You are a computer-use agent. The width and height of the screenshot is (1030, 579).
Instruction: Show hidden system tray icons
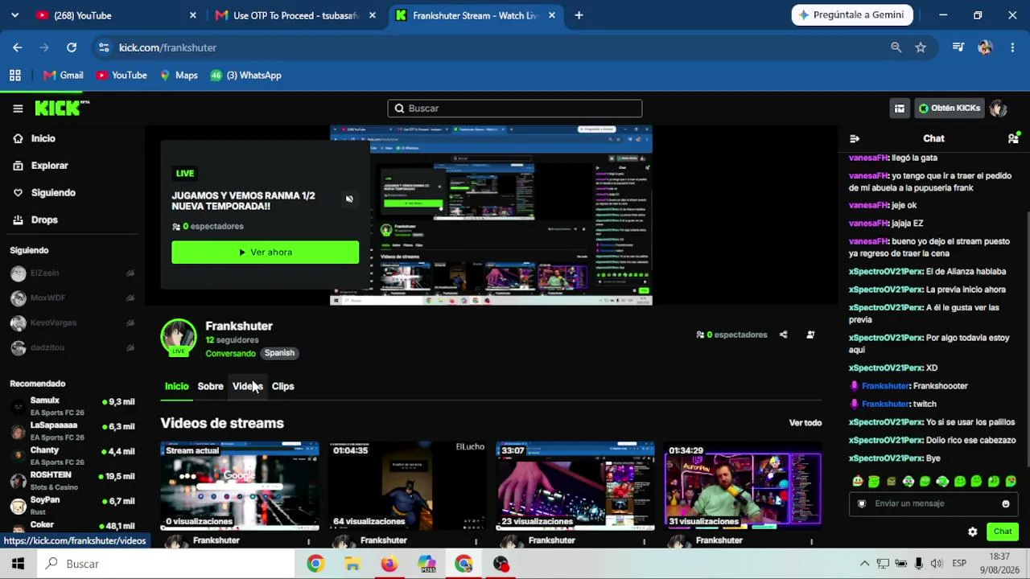click(865, 564)
